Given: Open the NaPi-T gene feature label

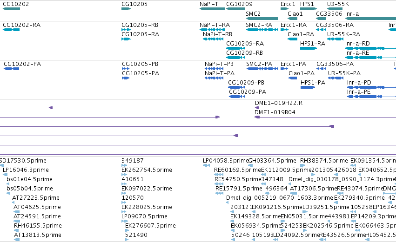Looking at the screenshot, I should point(209,4).
